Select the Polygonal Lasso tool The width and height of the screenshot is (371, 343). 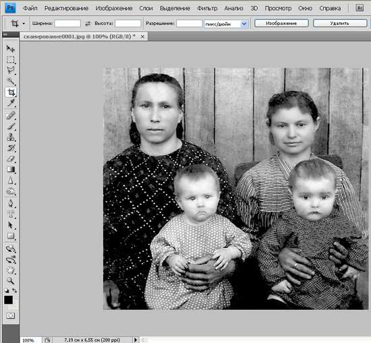[x=10, y=70]
